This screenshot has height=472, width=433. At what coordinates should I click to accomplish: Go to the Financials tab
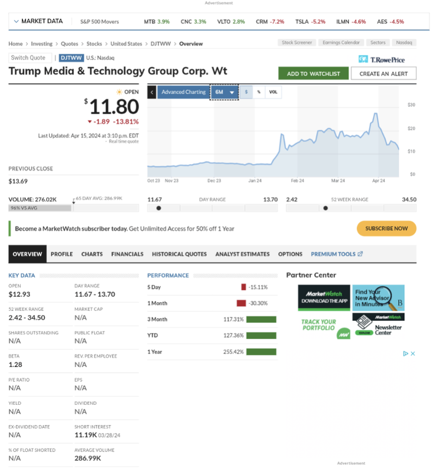(x=127, y=254)
